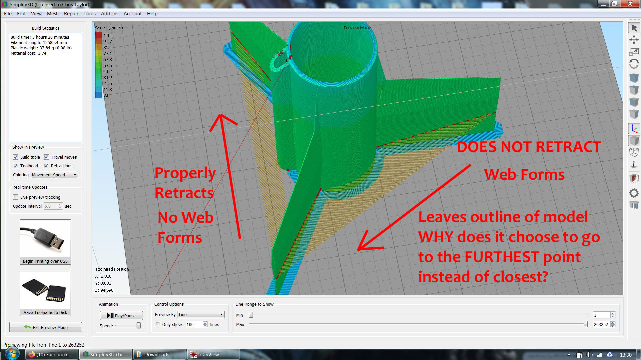Toggle wireframe model rendering icon
Viewport: 641px width, 360px height.
[x=634, y=152]
